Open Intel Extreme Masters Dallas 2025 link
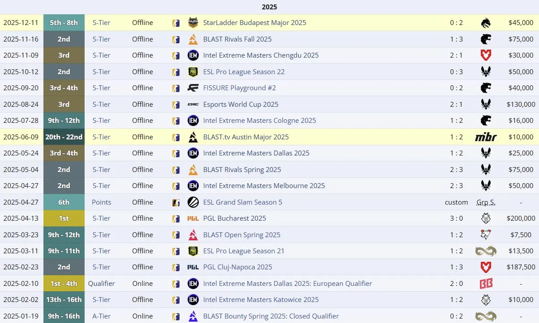539x323 pixels. pyautogui.click(x=257, y=153)
